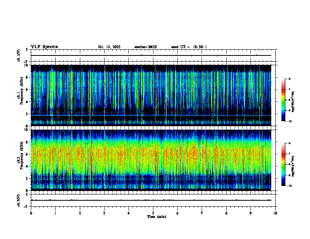Click the "VLF Spectra" plot title
310x239 pixels.
coord(44,47)
